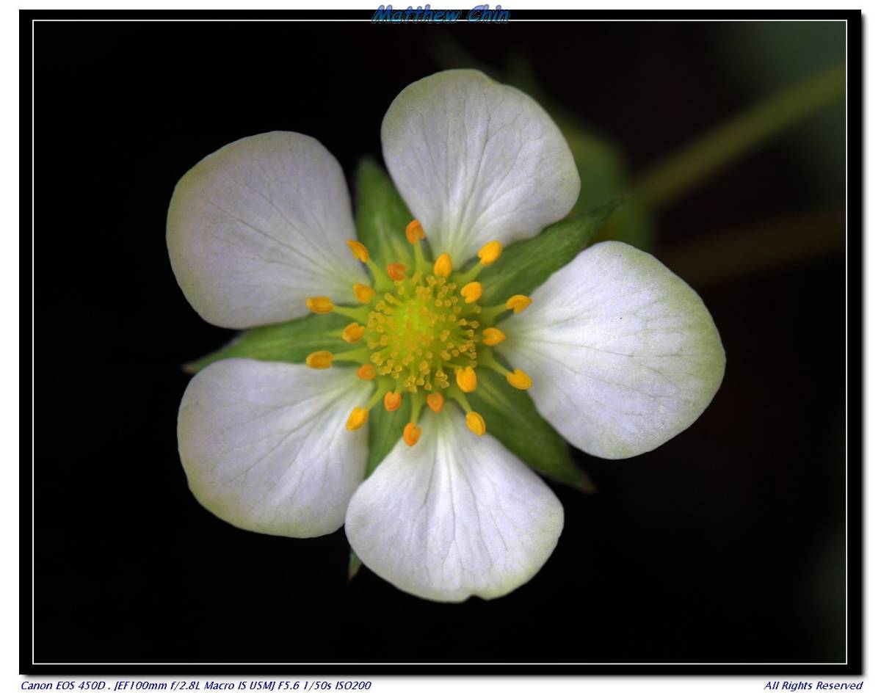Select the "[EF100mm f/2.8L Macro IS USM]" lens text
This screenshot has height=695, width=881.
click(x=195, y=685)
